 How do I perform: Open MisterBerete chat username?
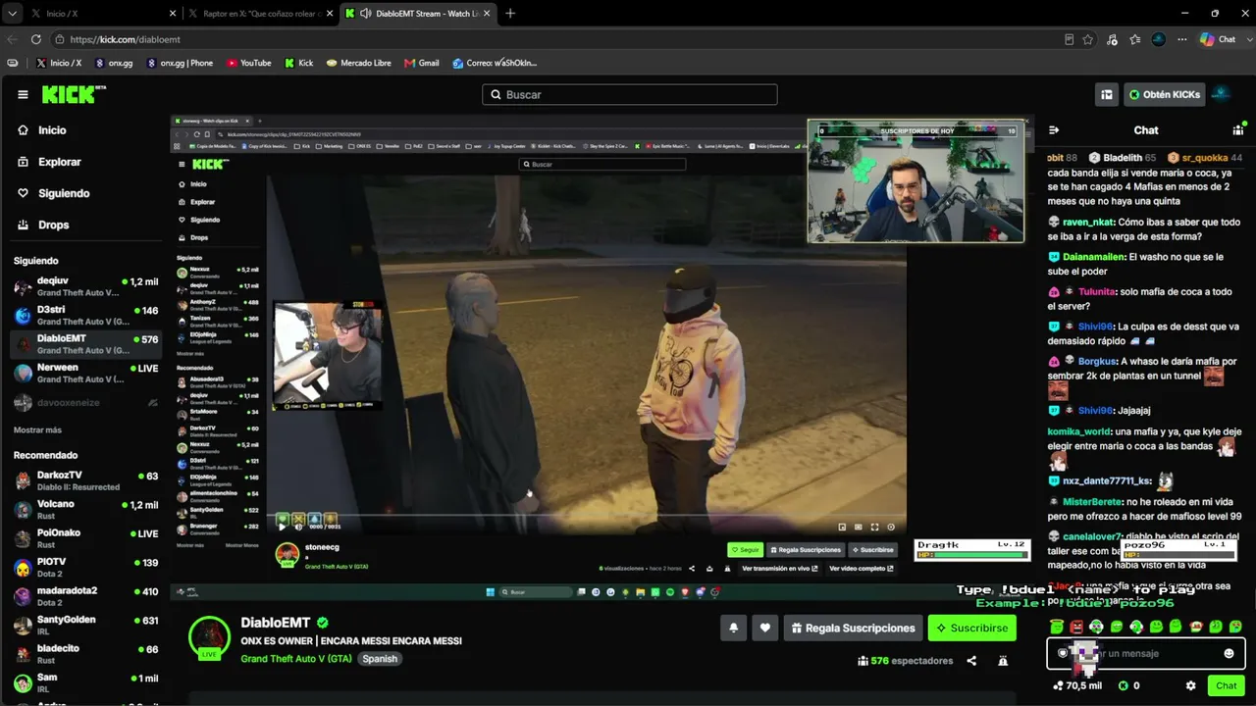coord(1092,502)
